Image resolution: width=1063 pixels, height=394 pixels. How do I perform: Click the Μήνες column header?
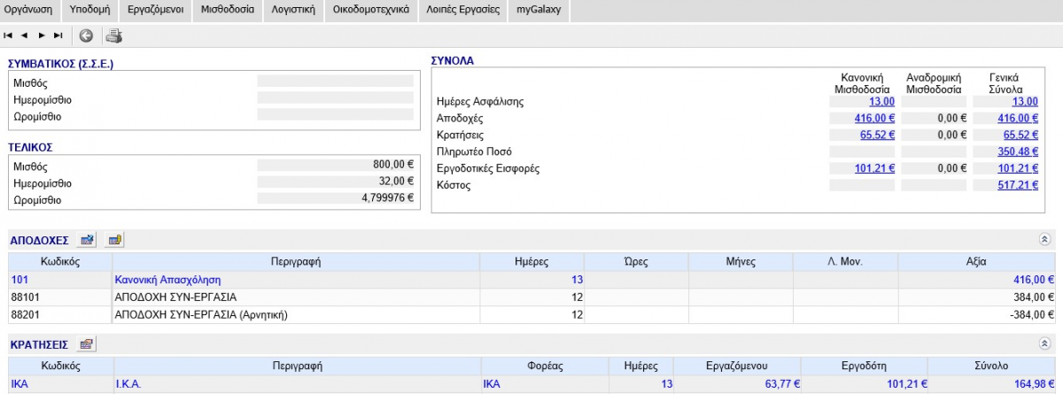point(741,262)
